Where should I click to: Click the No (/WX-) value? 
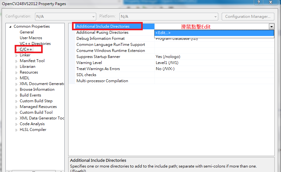point(165,69)
